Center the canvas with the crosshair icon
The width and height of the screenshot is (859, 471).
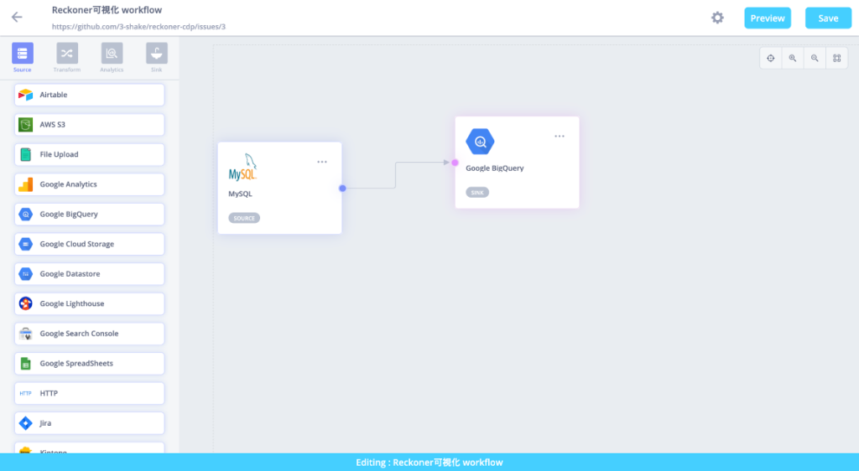coord(771,58)
